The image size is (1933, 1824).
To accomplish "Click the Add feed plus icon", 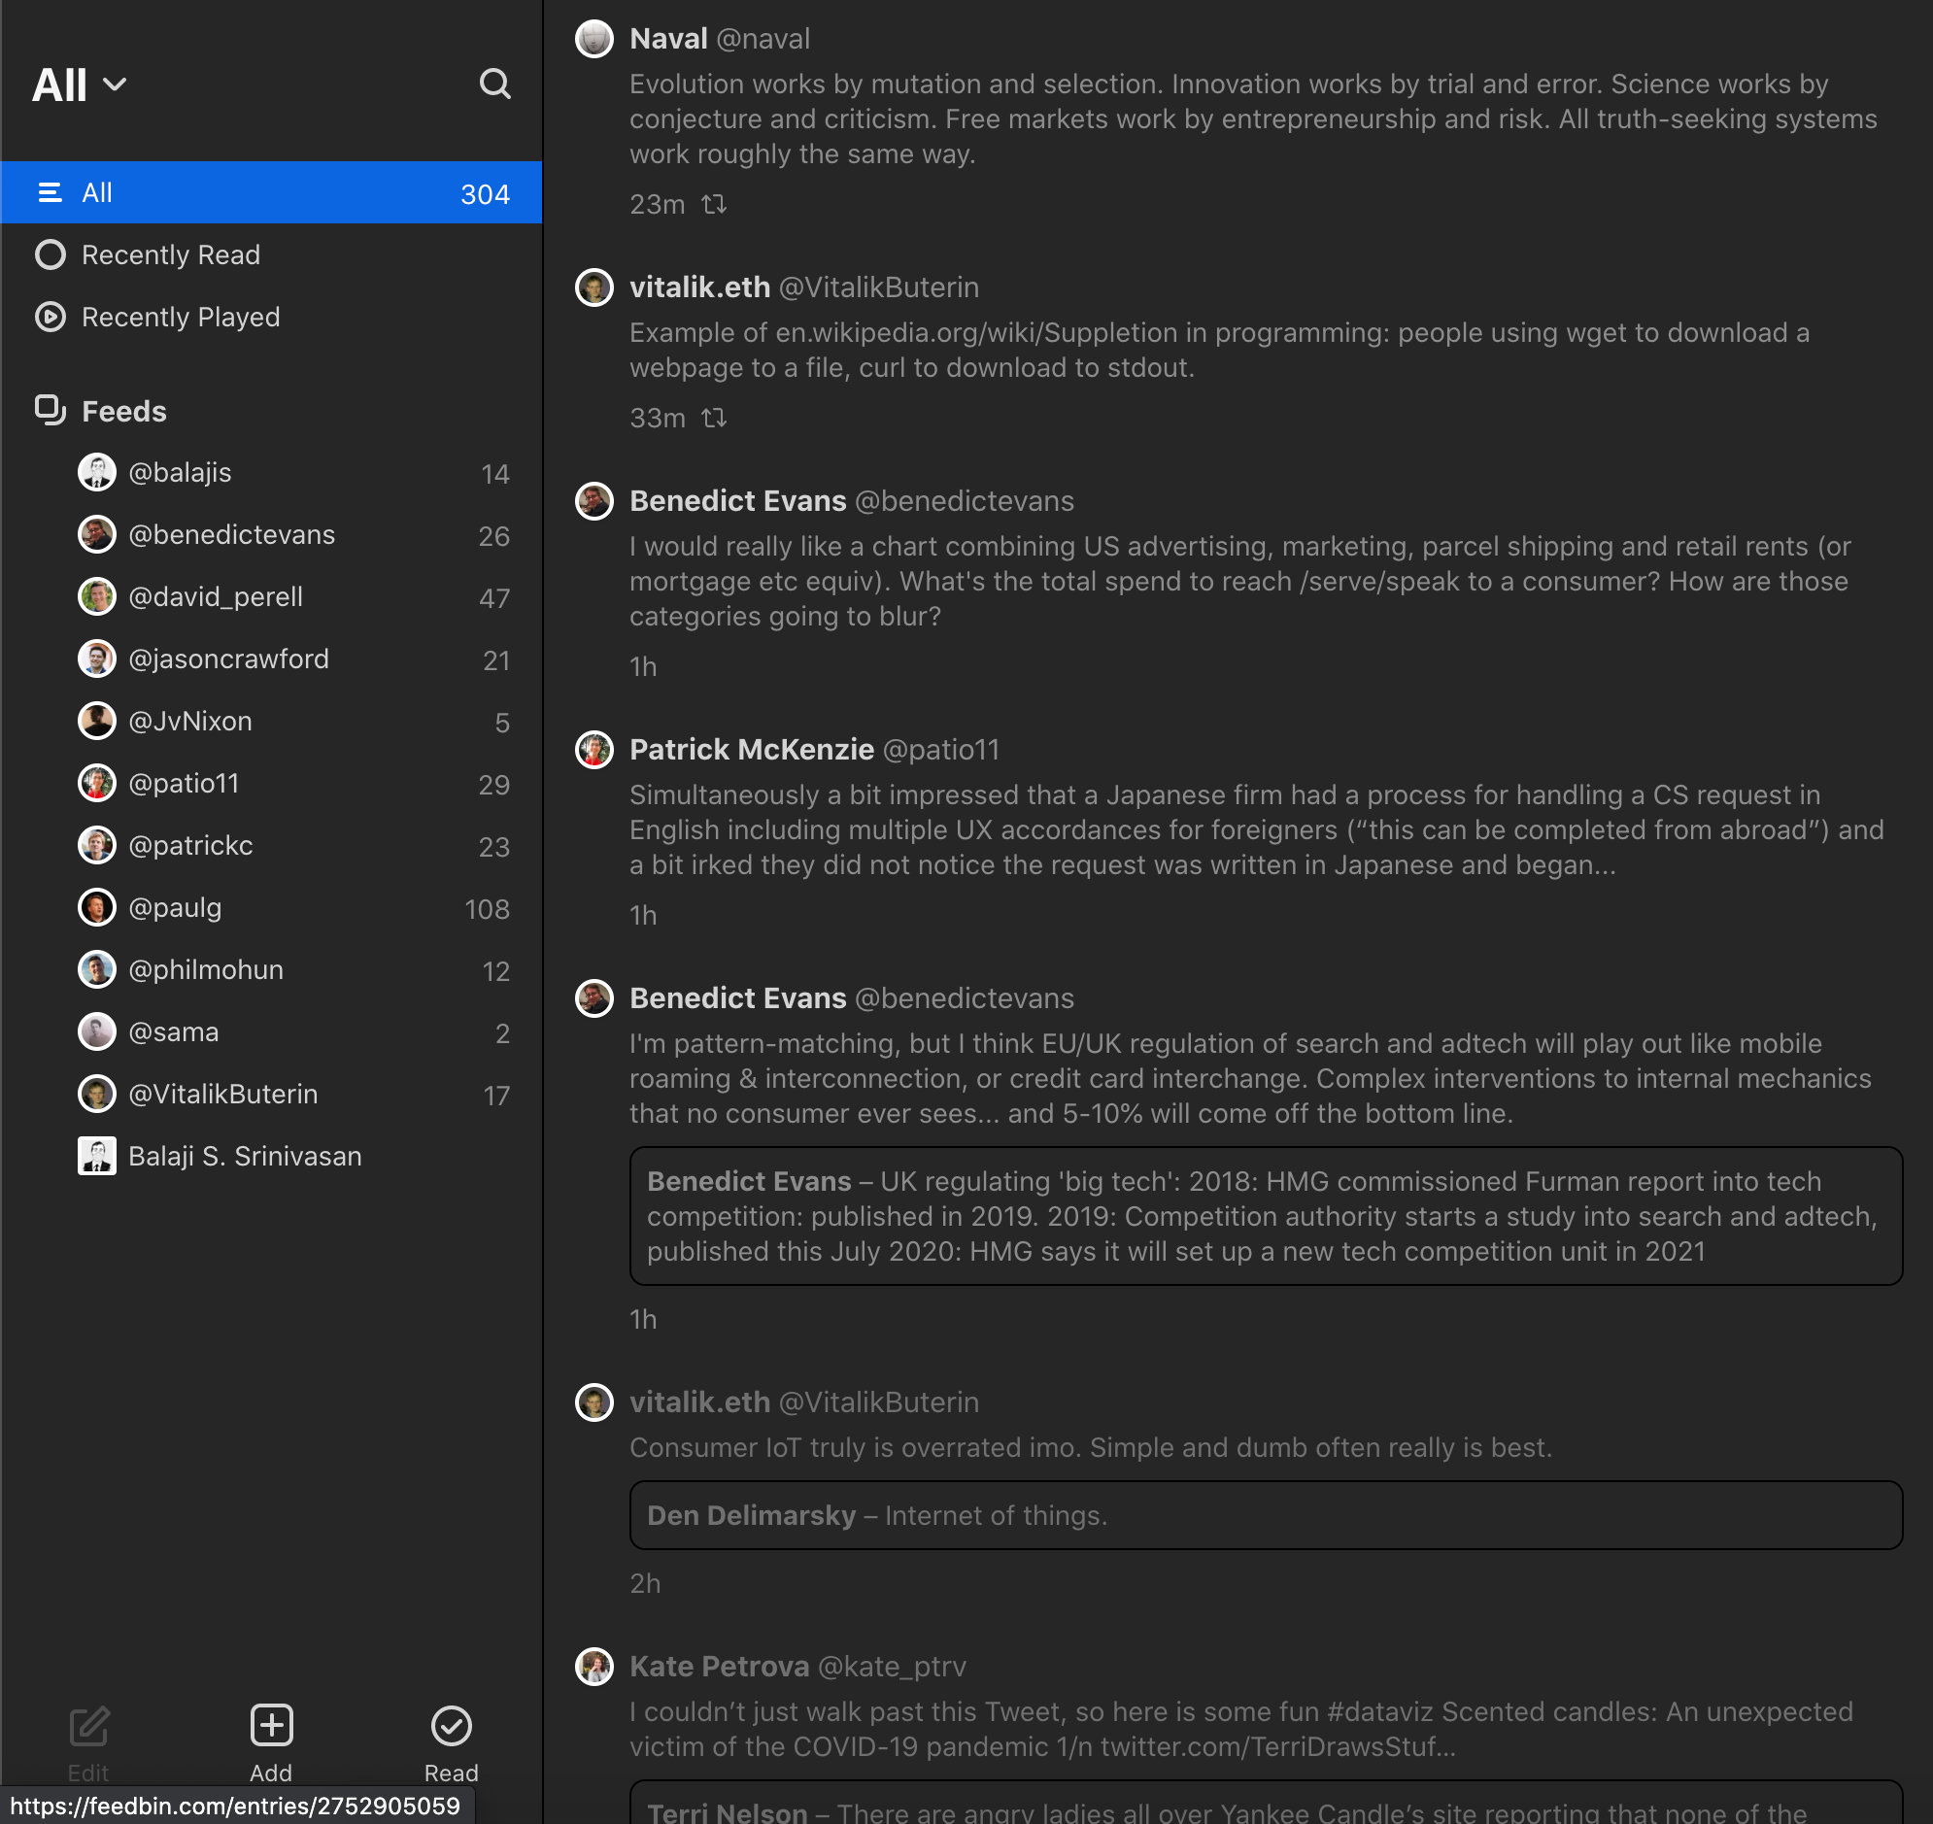I will tap(271, 1726).
